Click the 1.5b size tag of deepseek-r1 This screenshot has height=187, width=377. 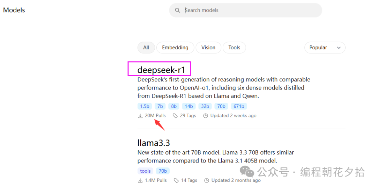[x=145, y=106]
